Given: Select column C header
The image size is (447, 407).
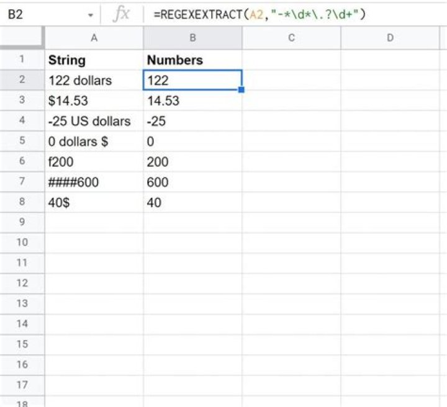Looking at the screenshot, I should coord(291,38).
